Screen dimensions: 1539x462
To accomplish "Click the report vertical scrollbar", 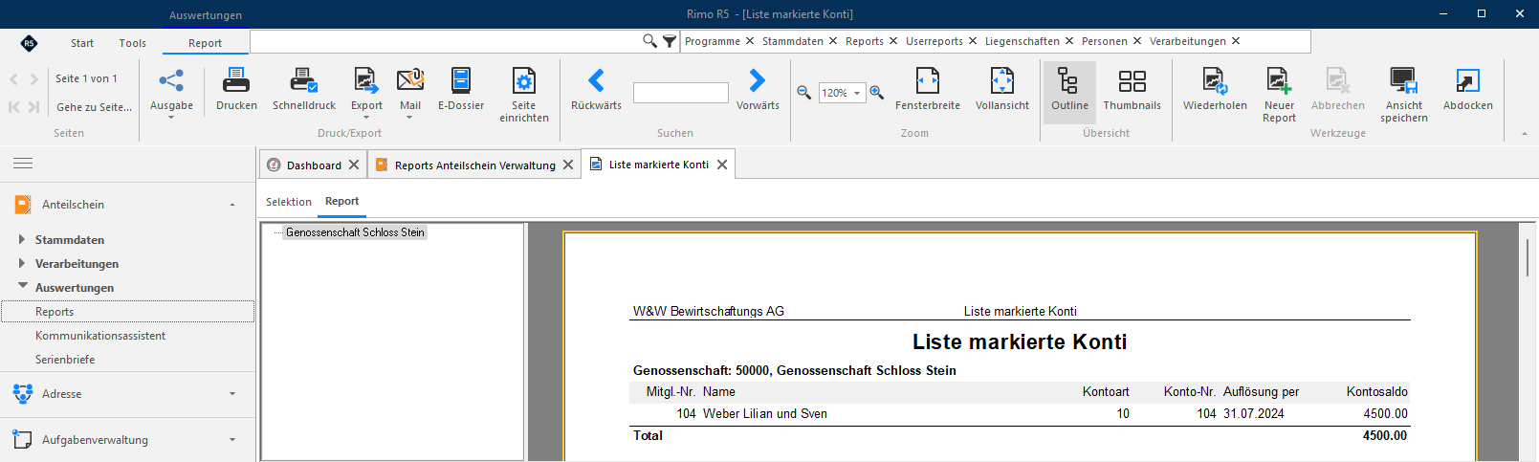I will tap(1528, 258).
